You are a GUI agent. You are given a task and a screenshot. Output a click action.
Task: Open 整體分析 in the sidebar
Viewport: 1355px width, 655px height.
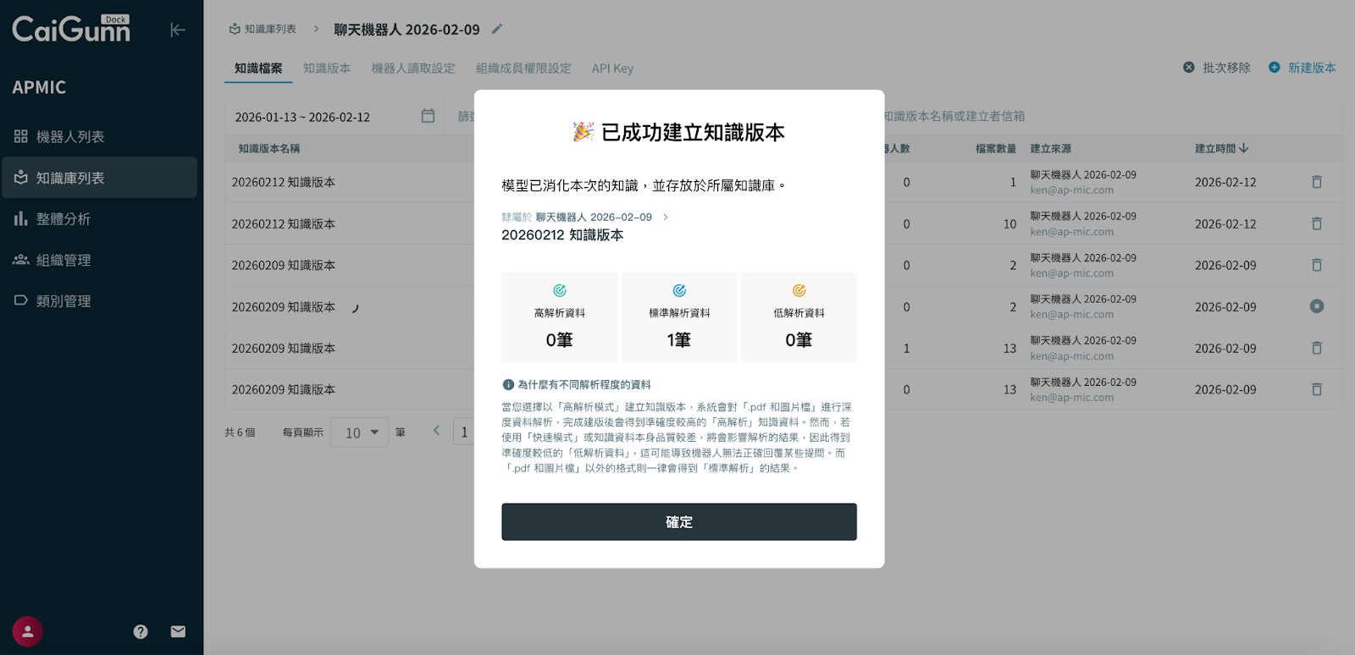pos(64,219)
